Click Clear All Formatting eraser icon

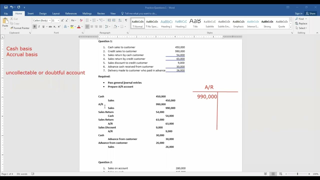click(x=81, y=20)
